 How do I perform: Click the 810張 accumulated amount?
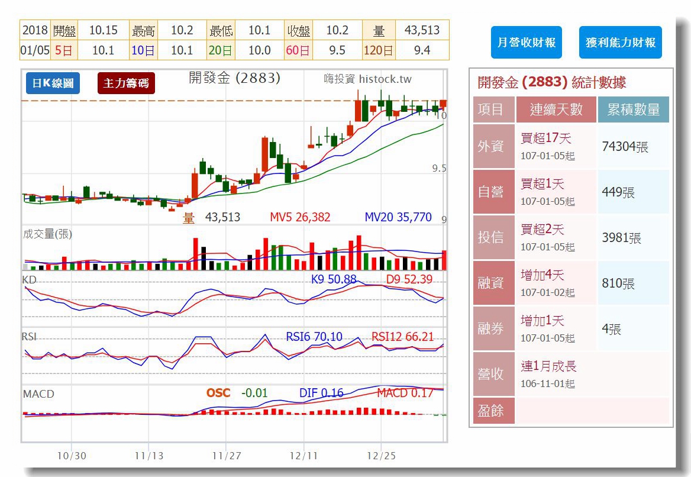tap(618, 283)
